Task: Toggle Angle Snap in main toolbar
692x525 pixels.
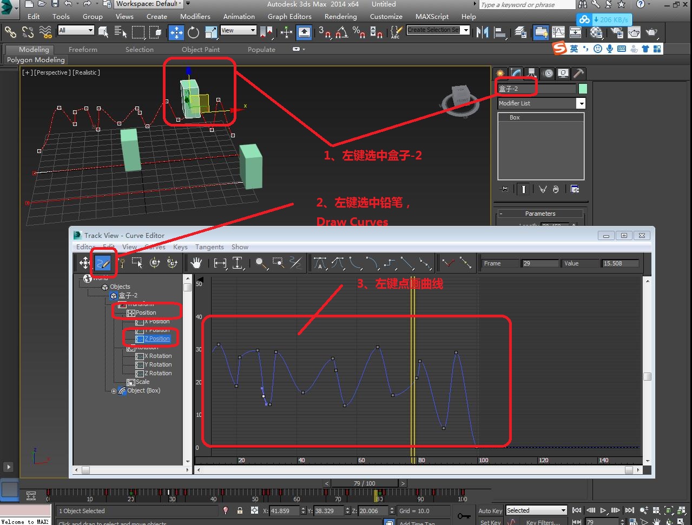Action: 341,32
